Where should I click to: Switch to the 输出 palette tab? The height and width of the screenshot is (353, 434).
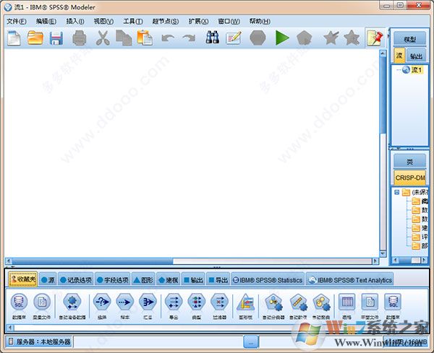193,280
